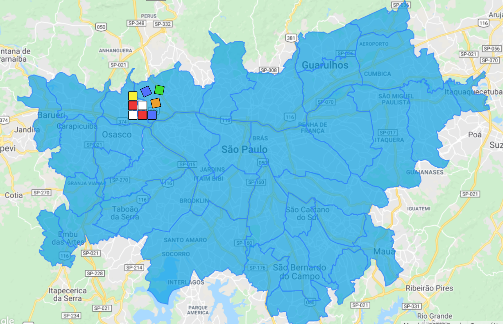Select the red square in bottom row

point(143,115)
